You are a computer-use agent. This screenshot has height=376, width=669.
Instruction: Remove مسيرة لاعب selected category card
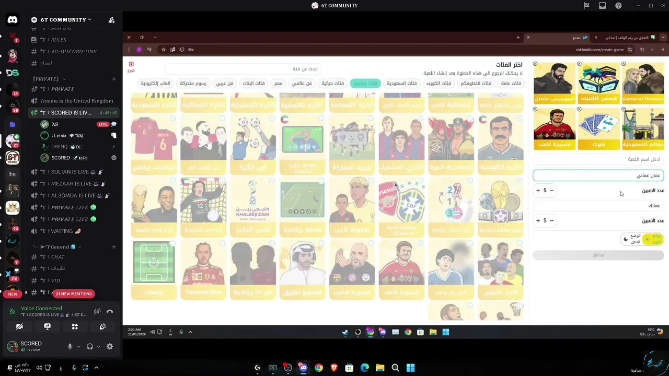[535, 109]
